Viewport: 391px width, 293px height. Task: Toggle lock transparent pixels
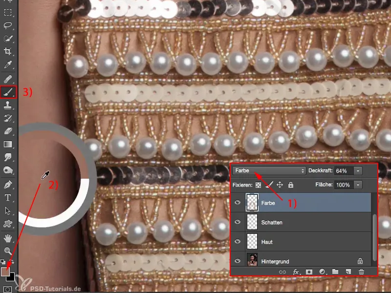pyautogui.click(x=259, y=185)
